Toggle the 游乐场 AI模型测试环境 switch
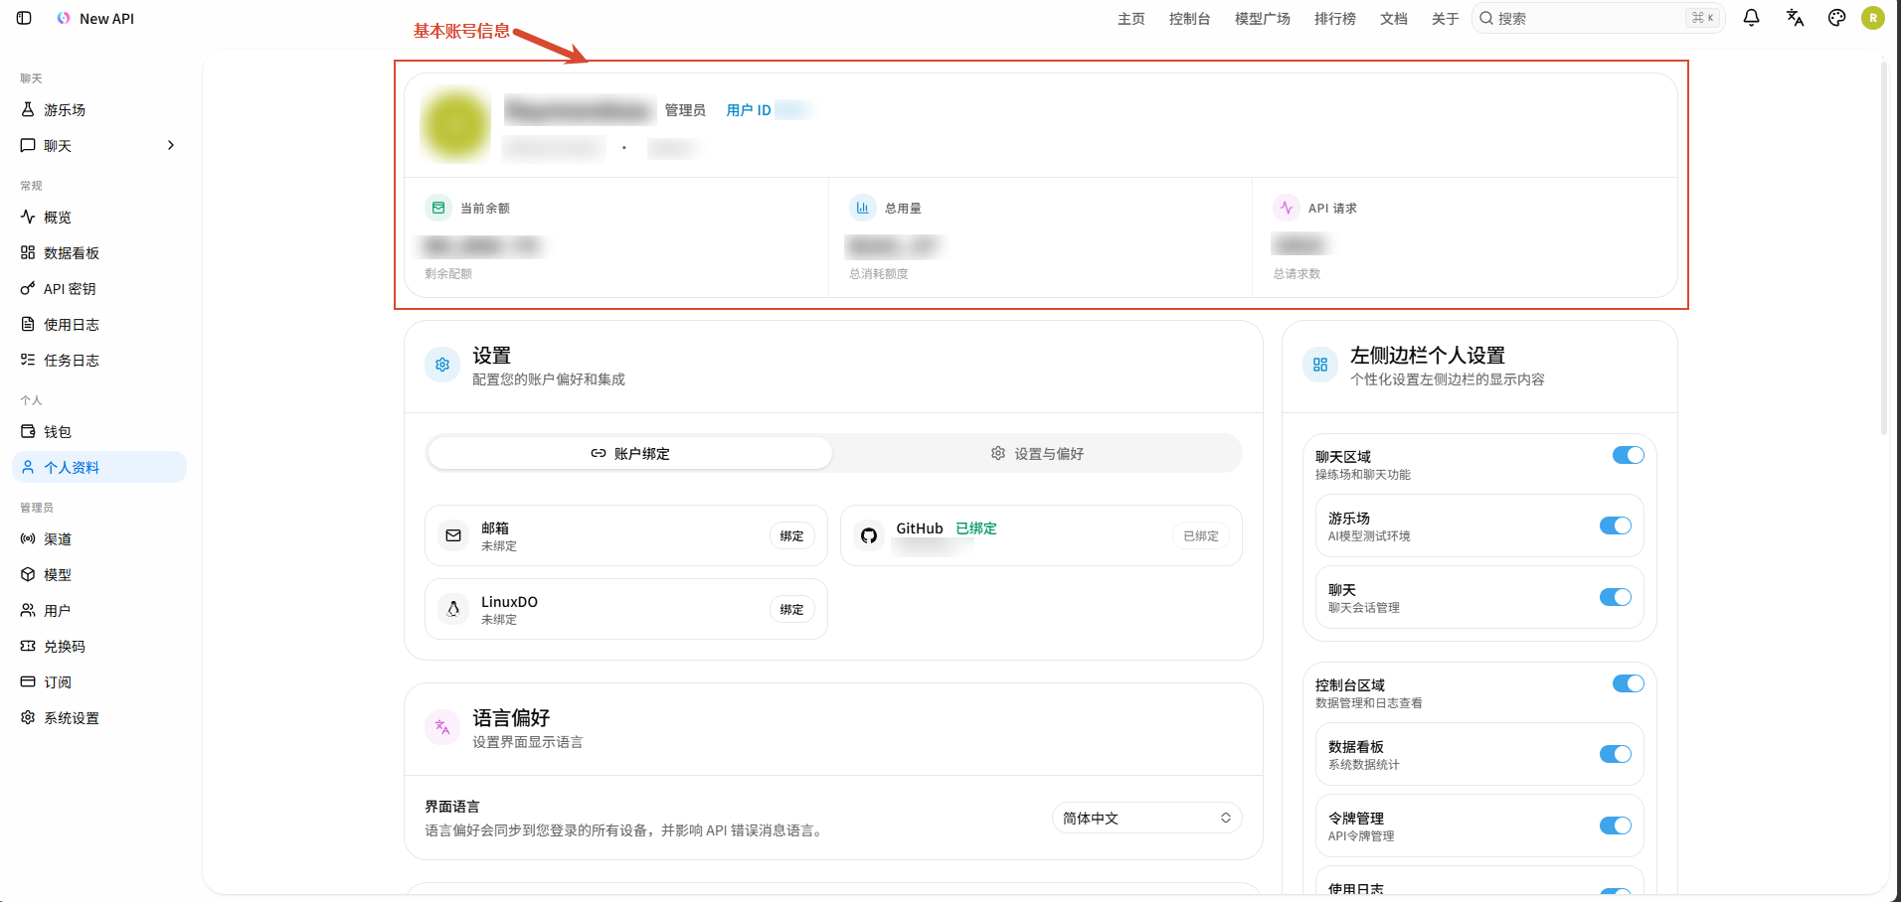This screenshot has height=902, width=1901. click(x=1615, y=526)
